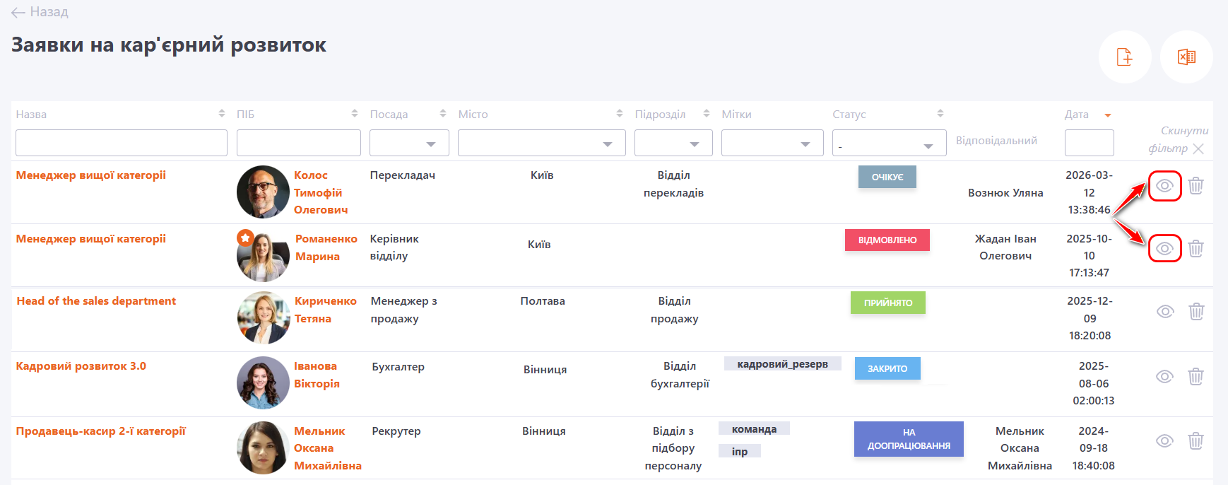
Task: Open the eye icon in Кириченко Тетяна's row
Action: click(1164, 312)
